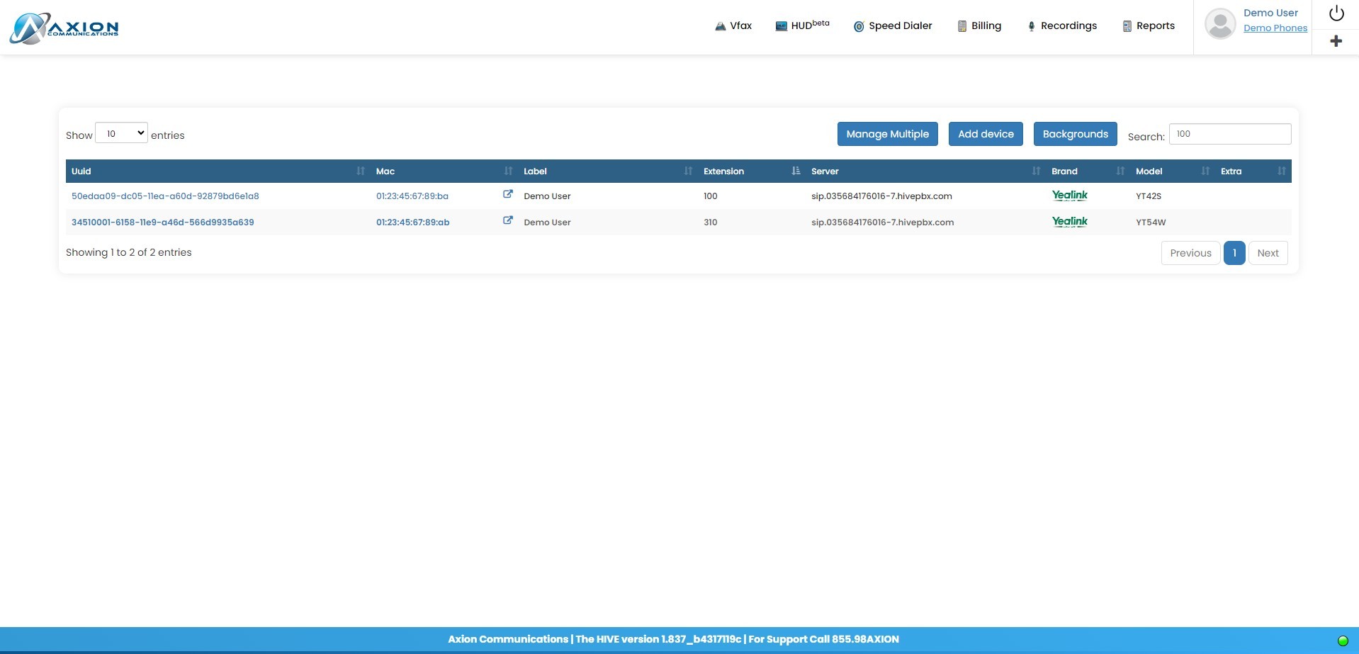This screenshot has height=654, width=1359.
Task: Sort table by Label column
Action: pos(608,171)
